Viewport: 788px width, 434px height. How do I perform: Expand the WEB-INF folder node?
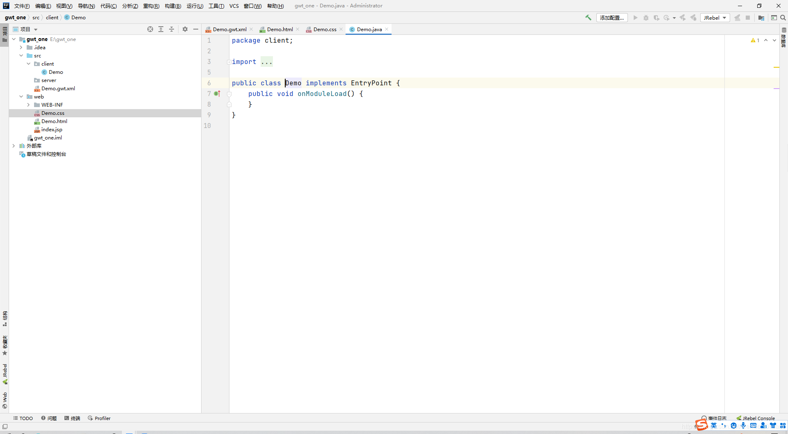29,105
